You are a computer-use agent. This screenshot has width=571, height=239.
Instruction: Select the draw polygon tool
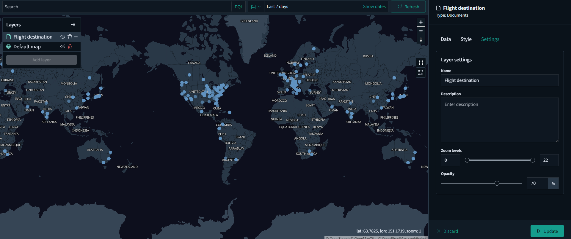pos(421,73)
